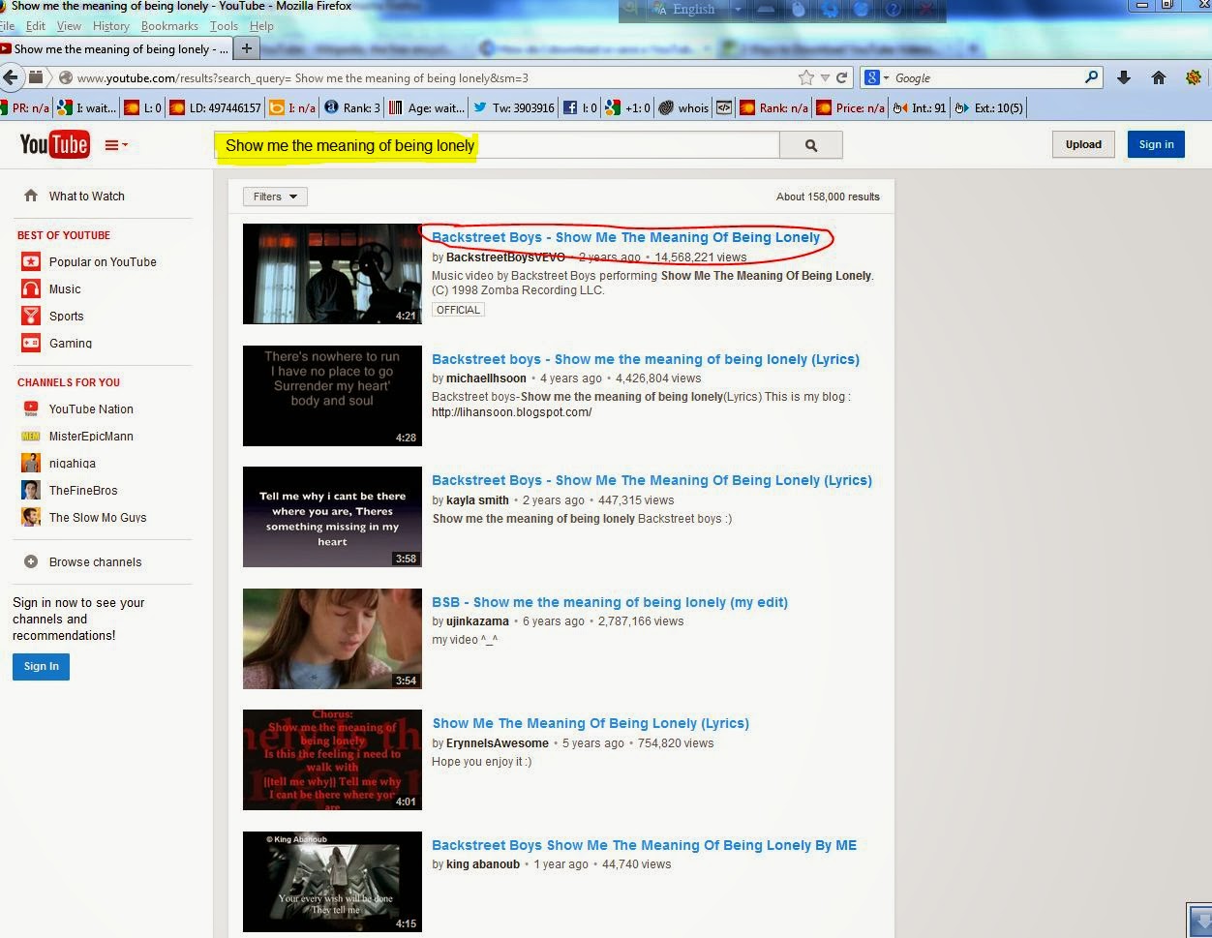Go to the Firefox home page icon

point(1158,77)
